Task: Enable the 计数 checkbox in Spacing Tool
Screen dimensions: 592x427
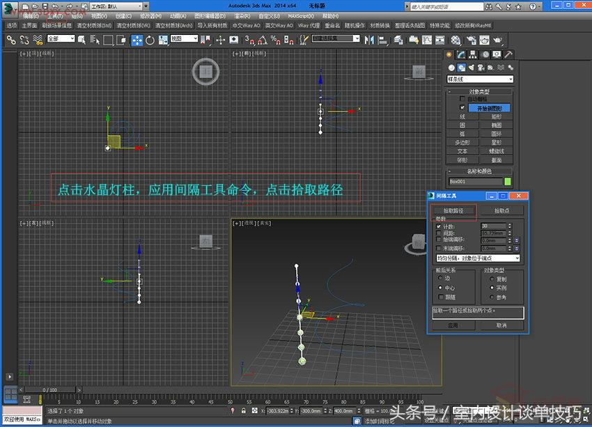Action: point(438,227)
